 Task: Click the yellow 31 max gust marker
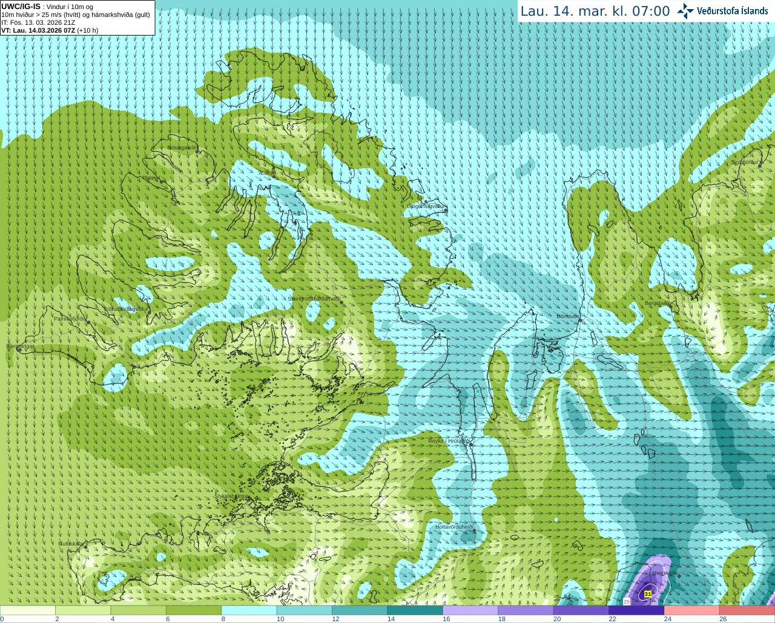[x=648, y=594]
